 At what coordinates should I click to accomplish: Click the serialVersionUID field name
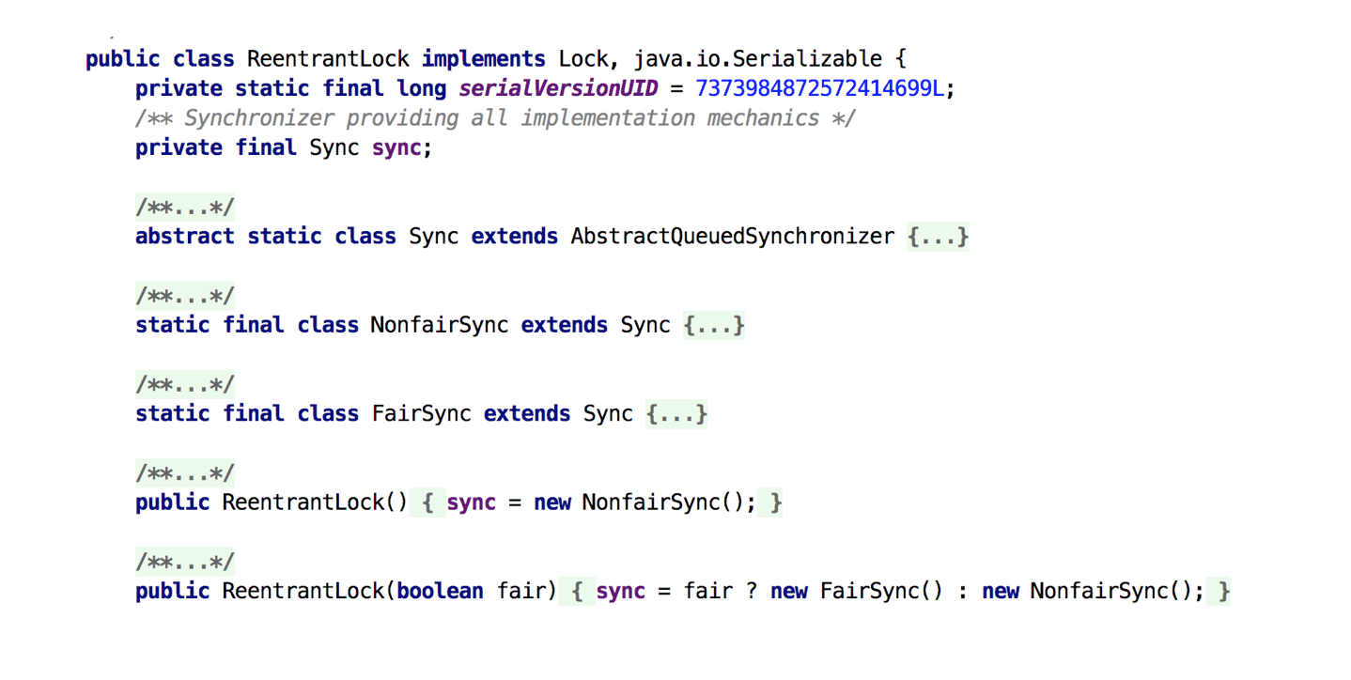(x=557, y=87)
